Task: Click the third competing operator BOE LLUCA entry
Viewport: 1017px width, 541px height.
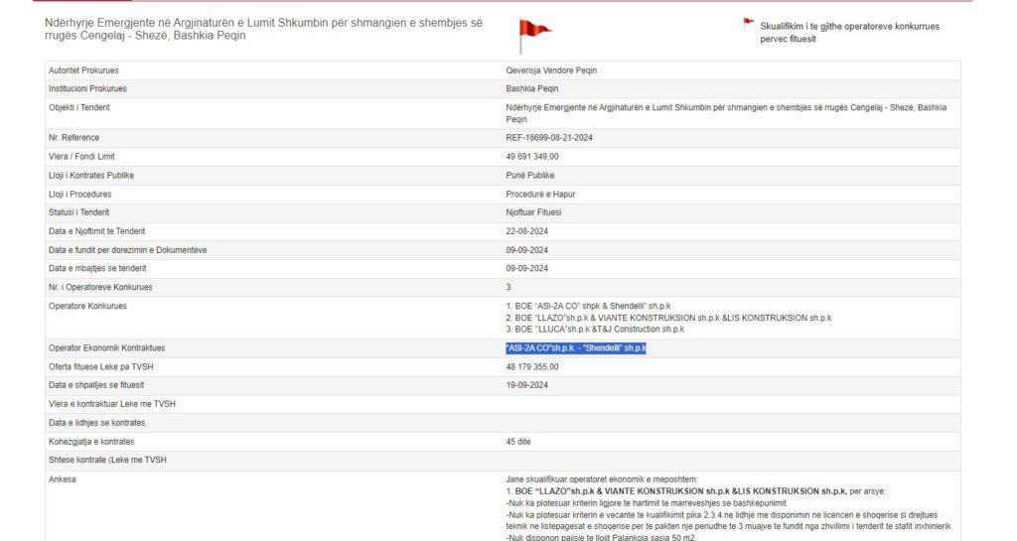Action: (x=595, y=329)
